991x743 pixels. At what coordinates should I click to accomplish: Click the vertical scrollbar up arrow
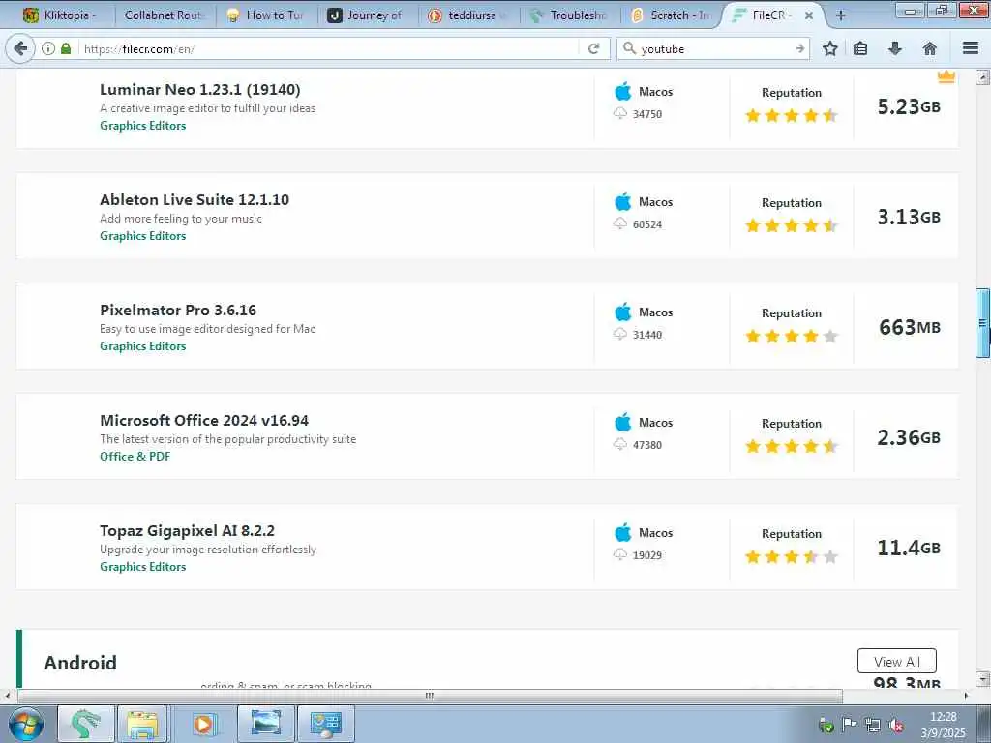982,77
